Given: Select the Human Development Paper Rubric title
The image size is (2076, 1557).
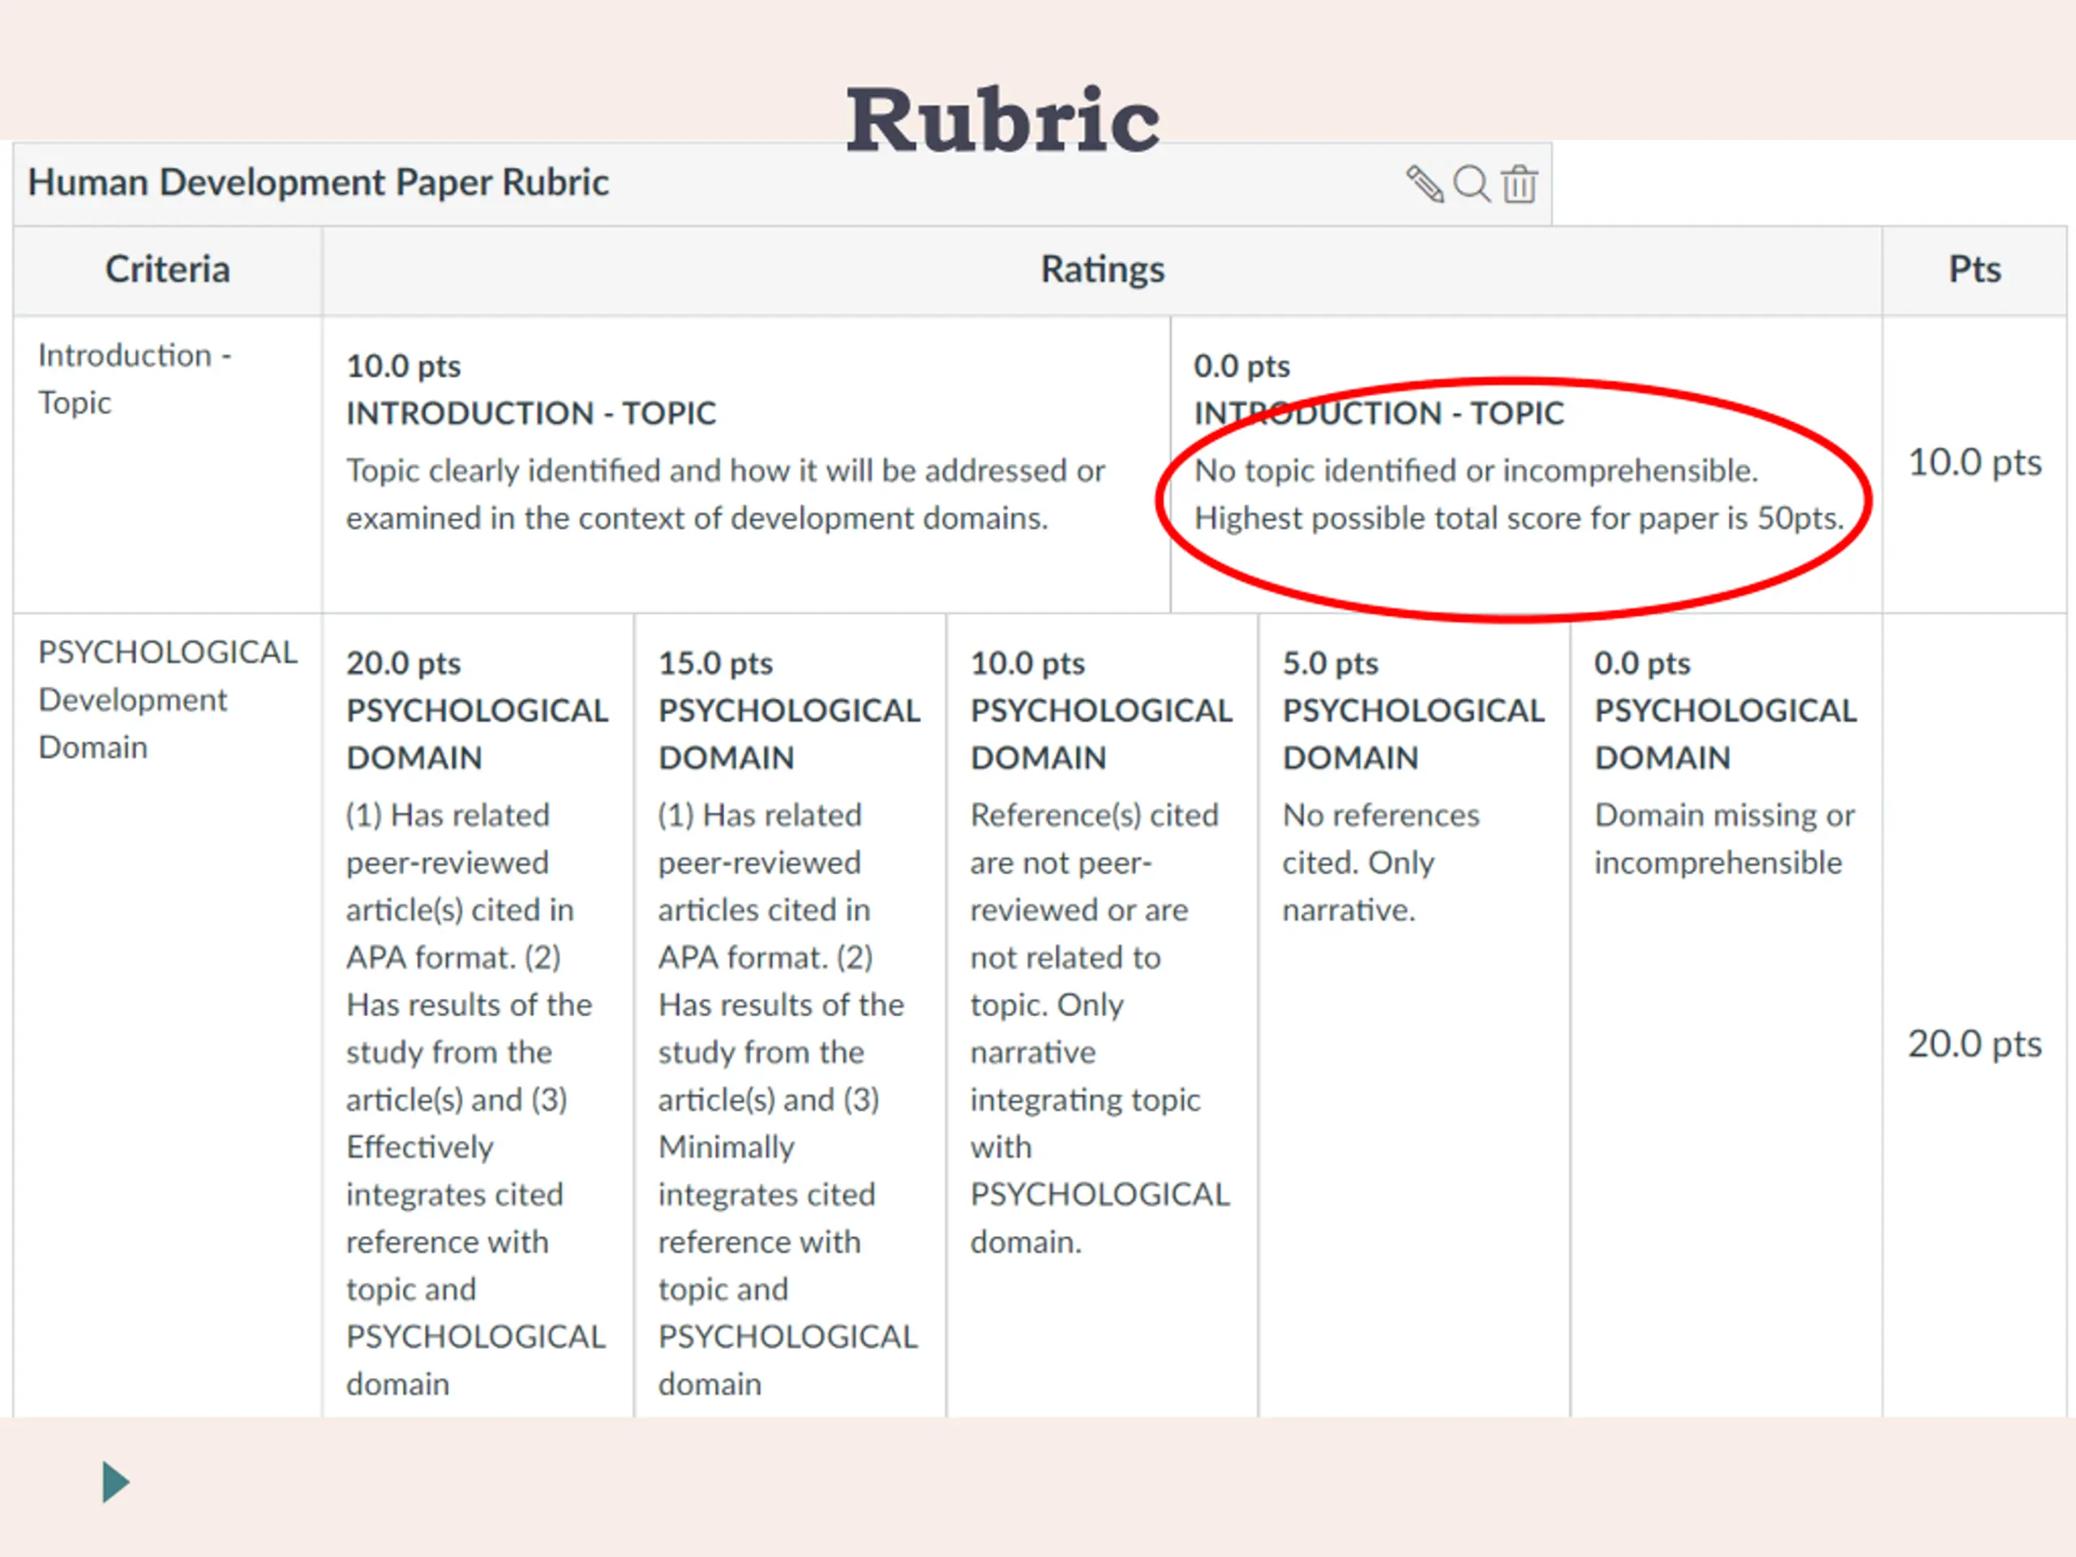Looking at the screenshot, I should click(x=318, y=182).
